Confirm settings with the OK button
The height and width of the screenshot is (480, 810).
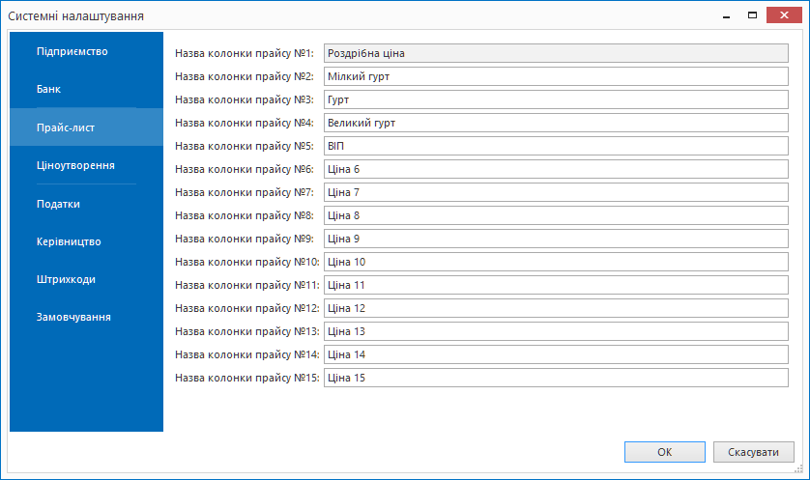coord(664,452)
